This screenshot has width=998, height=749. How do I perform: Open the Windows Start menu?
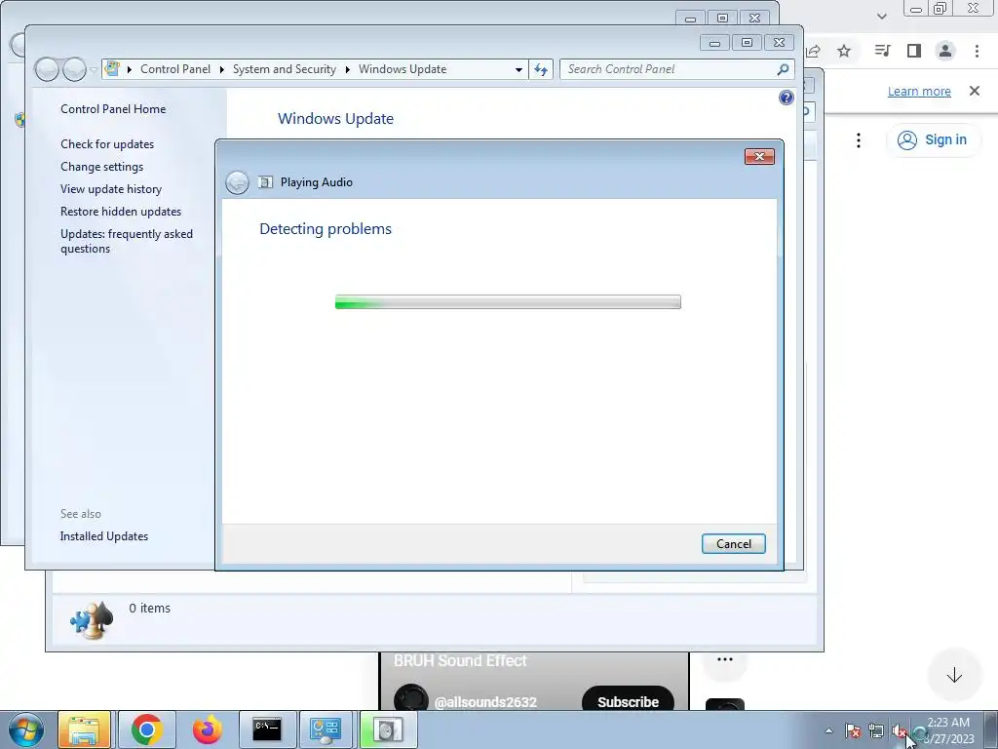point(26,729)
